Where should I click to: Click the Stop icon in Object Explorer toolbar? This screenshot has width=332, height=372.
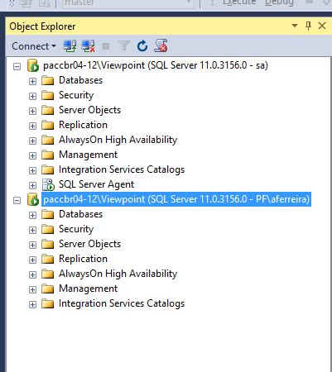coord(106,46)
